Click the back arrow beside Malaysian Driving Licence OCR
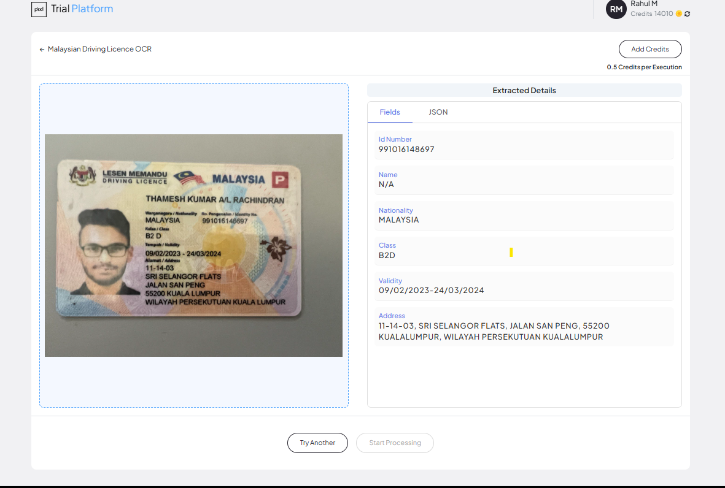 42,49
